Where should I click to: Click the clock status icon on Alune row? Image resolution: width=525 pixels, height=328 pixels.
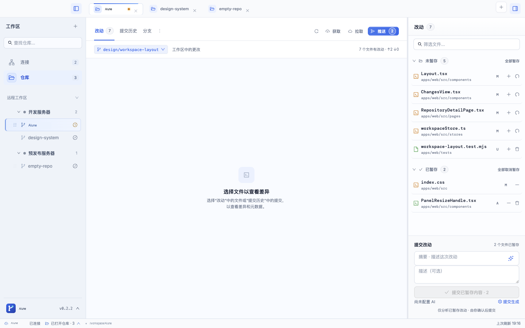coord(75,125)
